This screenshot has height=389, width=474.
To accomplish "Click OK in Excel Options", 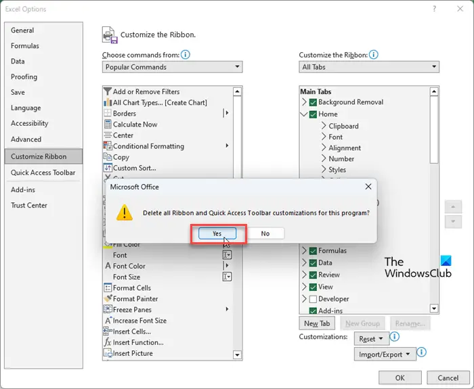I will (x=400, y=377).
